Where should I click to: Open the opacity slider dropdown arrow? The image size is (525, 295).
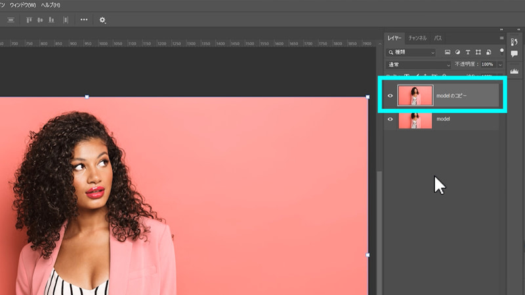[500, 64]
